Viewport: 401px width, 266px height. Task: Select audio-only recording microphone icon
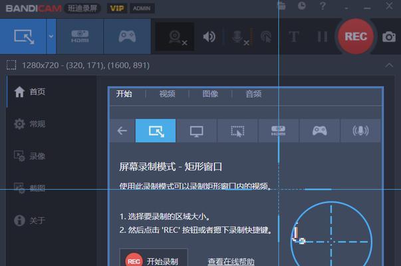360,131
